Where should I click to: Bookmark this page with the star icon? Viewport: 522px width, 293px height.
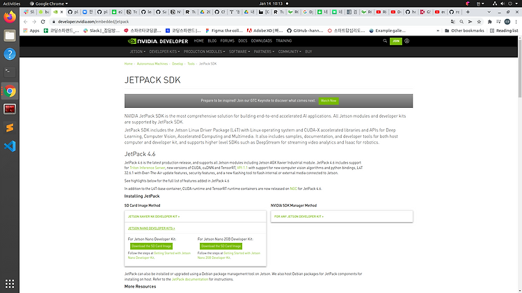479,22
